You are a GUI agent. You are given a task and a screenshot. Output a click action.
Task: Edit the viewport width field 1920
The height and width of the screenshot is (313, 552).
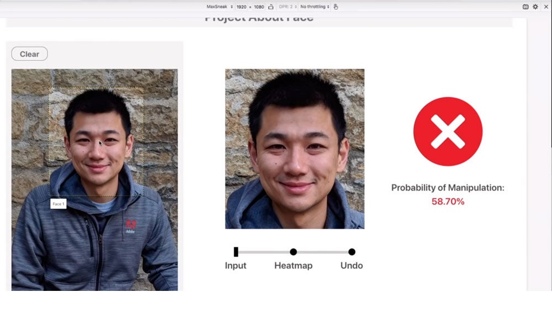[x=241, y=7]
